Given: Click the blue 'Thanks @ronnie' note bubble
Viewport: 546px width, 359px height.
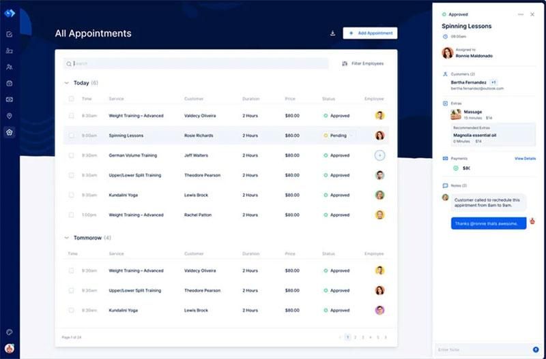Looking at the screenshot, I should coord(489,223).
